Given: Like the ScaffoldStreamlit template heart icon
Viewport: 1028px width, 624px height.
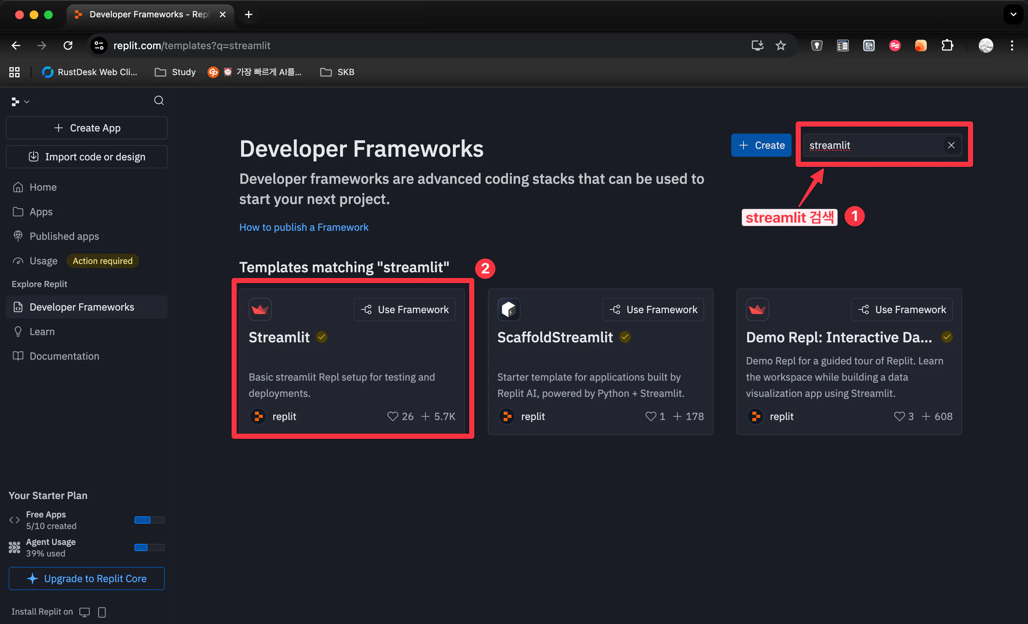Looking at the screenshot, I should pos(650,416).
